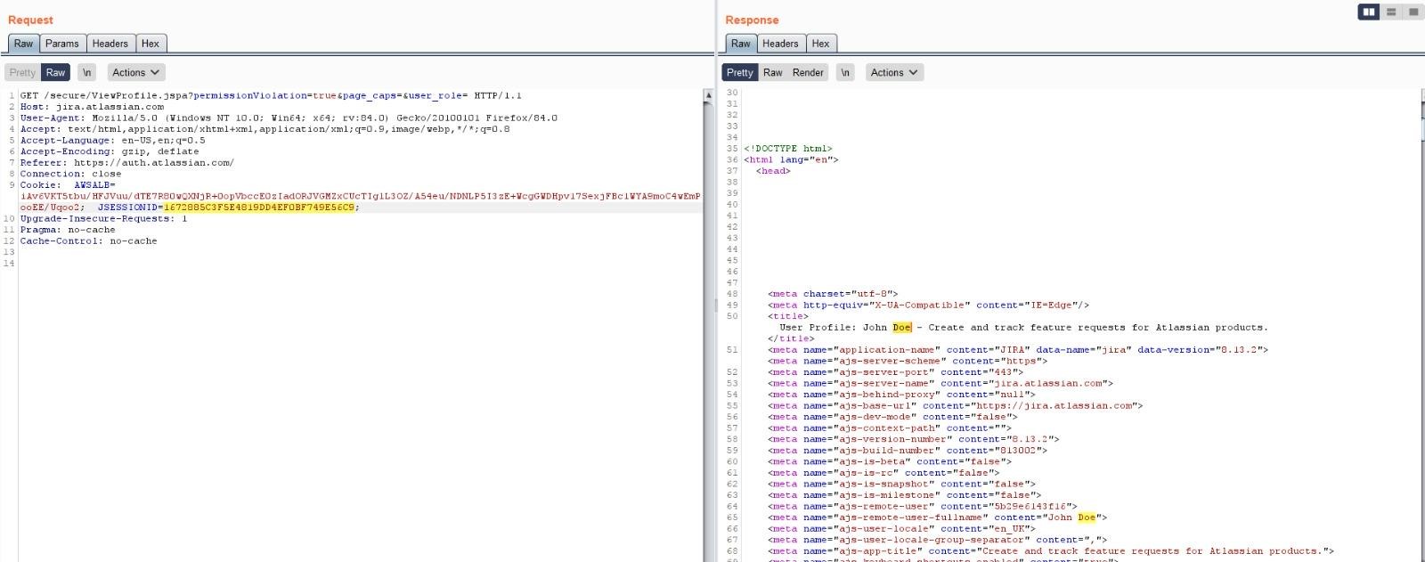
Task: Select Pretty view in Response toolbar
Action: coord(739,72)
